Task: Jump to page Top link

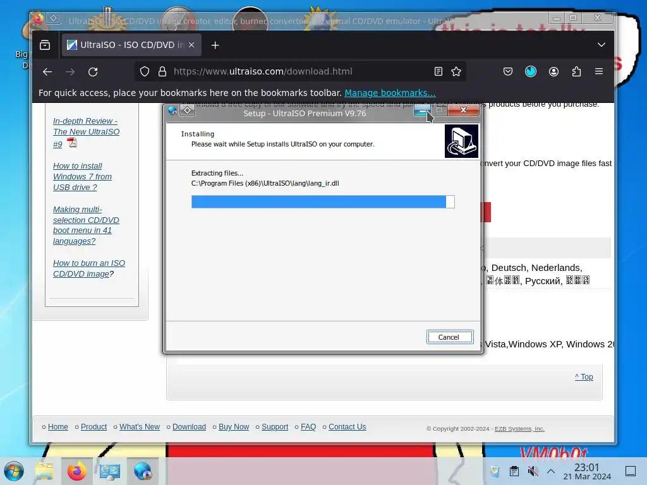Action: (x=584, y=377)
